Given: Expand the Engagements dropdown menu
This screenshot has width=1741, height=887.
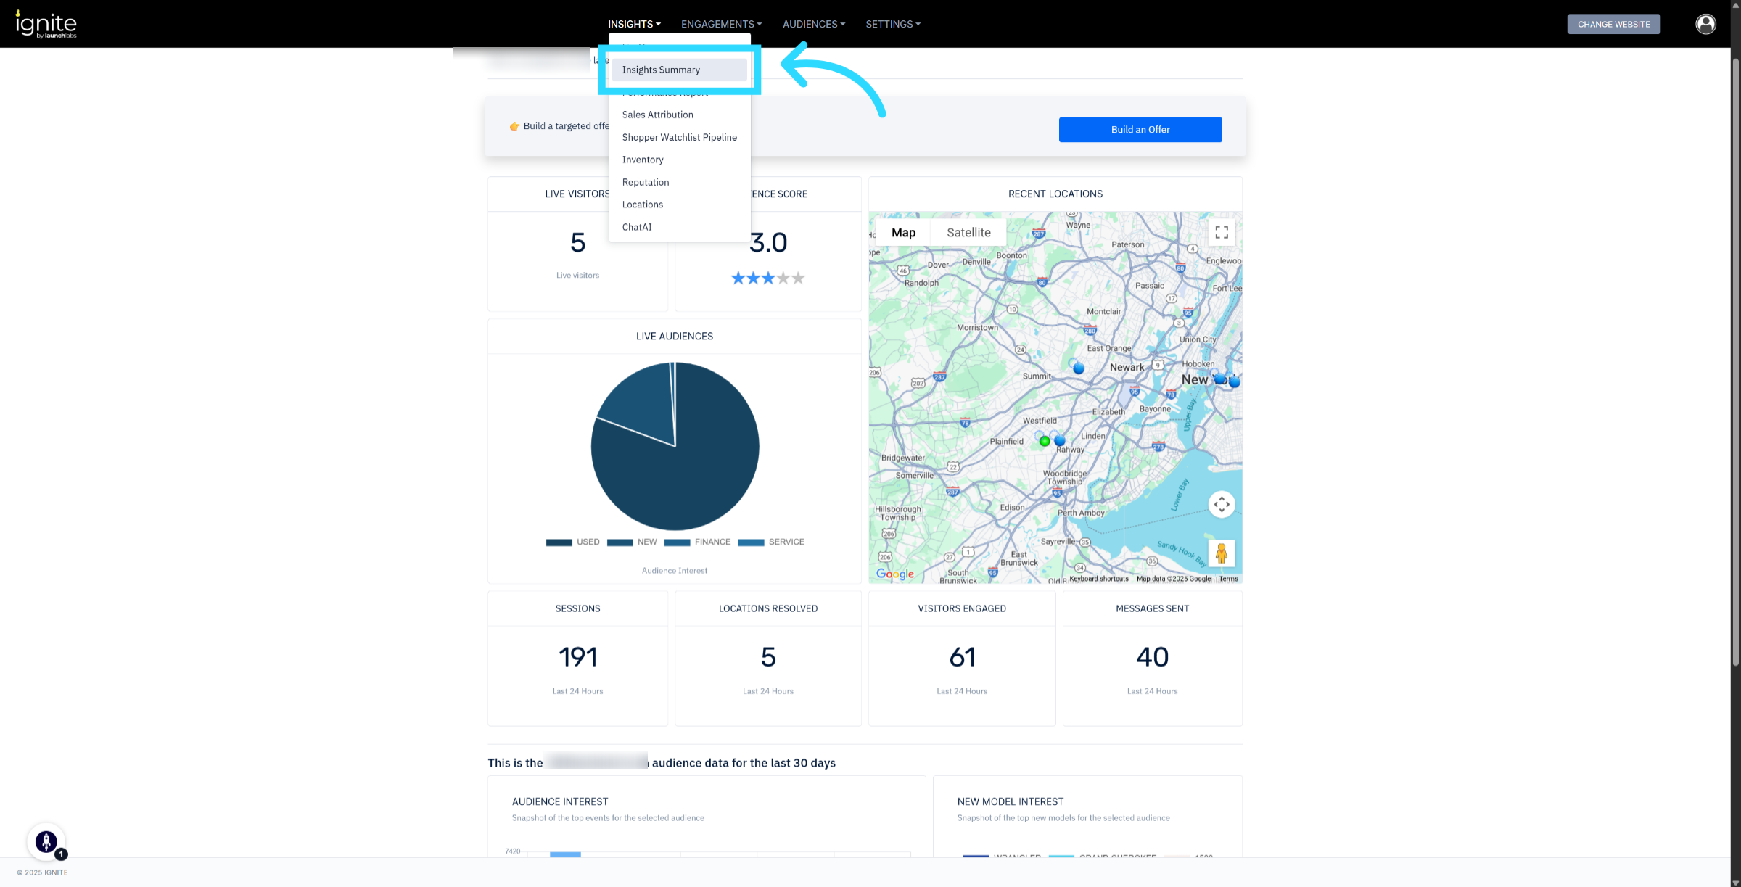Looking at the screenshot, I should pyautogui.click(x=721, y=24).
